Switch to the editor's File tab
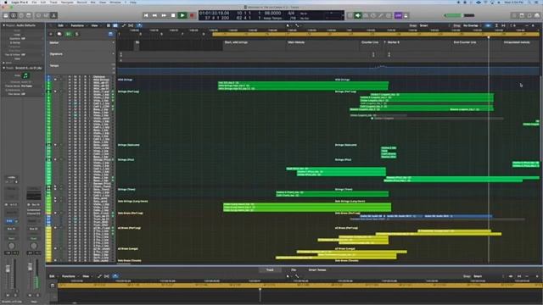Image resolution: width=543 pixels, height=305 pixels. pos(294,270)
